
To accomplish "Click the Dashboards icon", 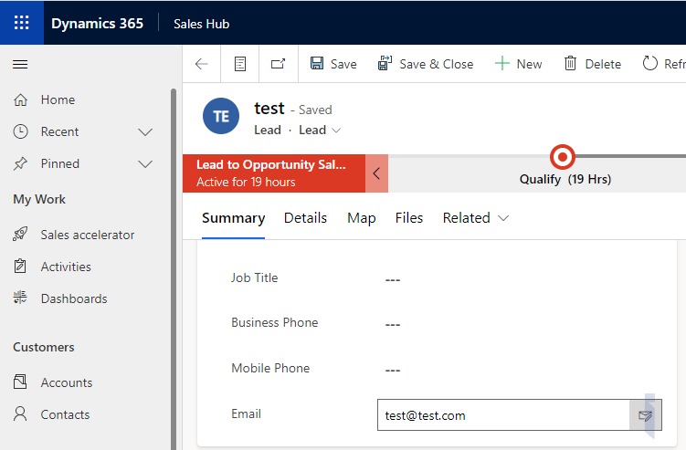I will (x=20, y=298).
